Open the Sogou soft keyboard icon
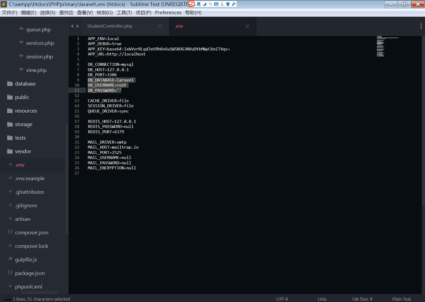This screenshot has width=425, height=302. pyautogui.click(x=216, y=4)
